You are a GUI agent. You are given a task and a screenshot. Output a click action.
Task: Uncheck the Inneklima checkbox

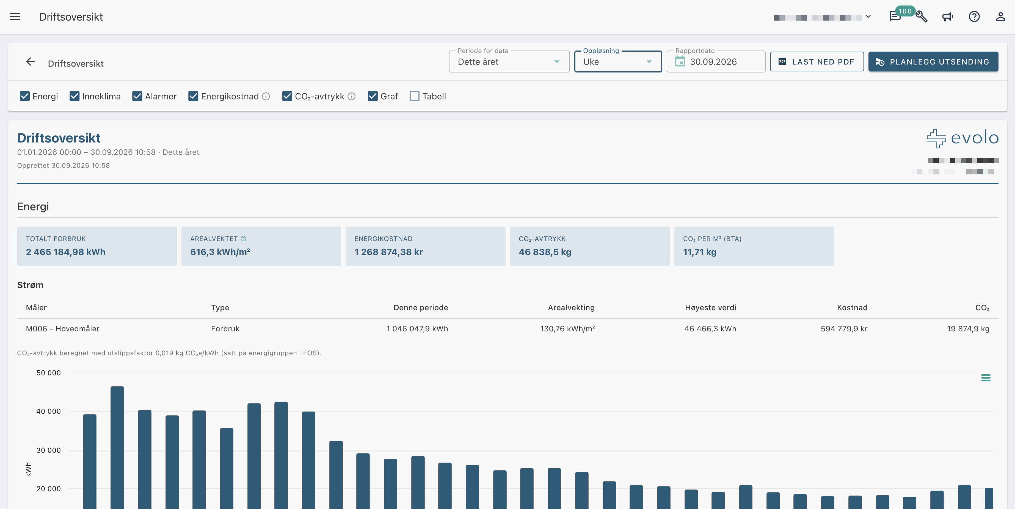coord(75,96)
